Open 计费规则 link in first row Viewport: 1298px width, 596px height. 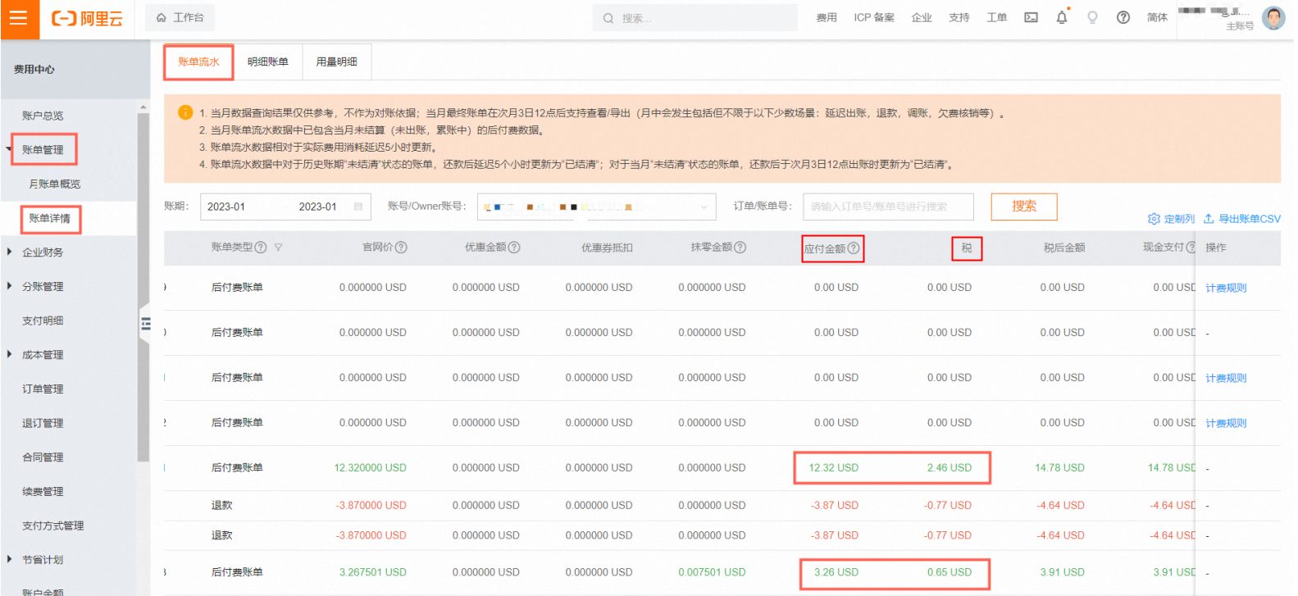[x=1226, y=288]
